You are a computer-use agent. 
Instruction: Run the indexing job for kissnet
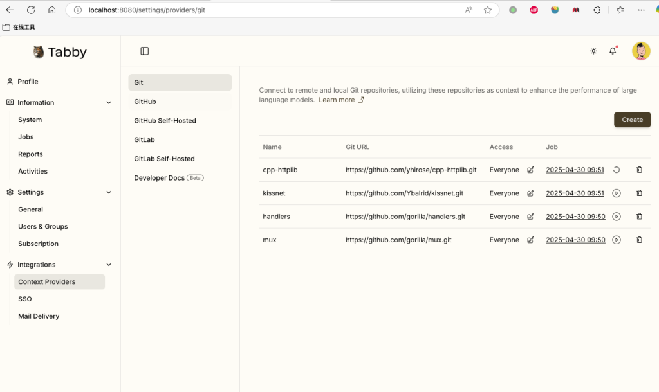(x=617, y=193)
